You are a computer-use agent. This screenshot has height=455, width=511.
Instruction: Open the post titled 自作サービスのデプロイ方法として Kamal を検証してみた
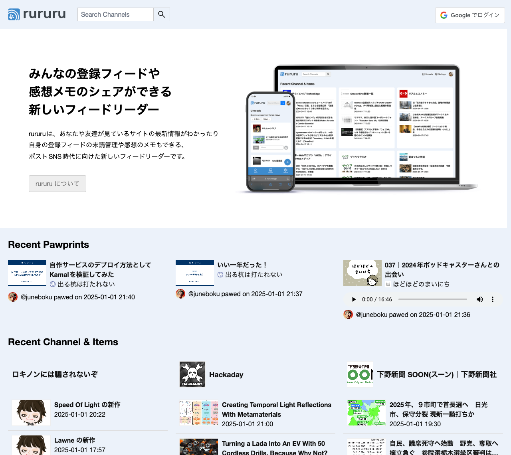[100, 270]
